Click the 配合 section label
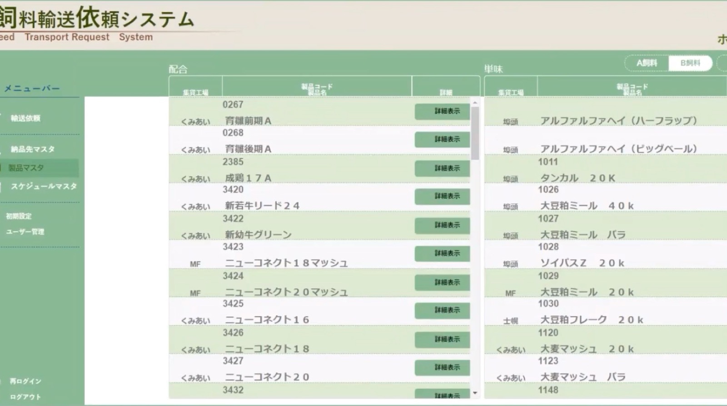The image size is (727, 406). tap(178, 69)
